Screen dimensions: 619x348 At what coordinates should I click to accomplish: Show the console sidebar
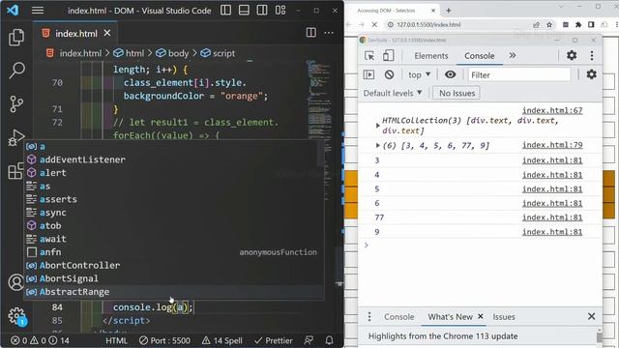point(368,74)
